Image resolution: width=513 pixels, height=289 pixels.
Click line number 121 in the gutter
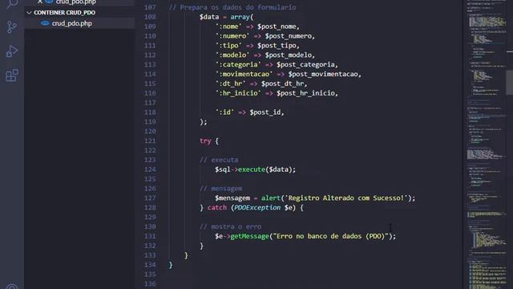coord(150,141)
